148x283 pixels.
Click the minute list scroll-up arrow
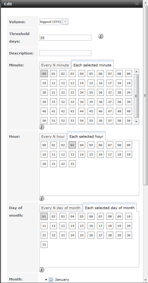(x=136, y=72)
